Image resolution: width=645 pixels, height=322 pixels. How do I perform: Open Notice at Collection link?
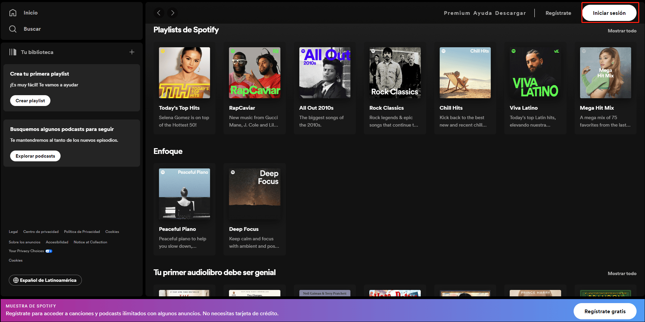coord(90,242)
